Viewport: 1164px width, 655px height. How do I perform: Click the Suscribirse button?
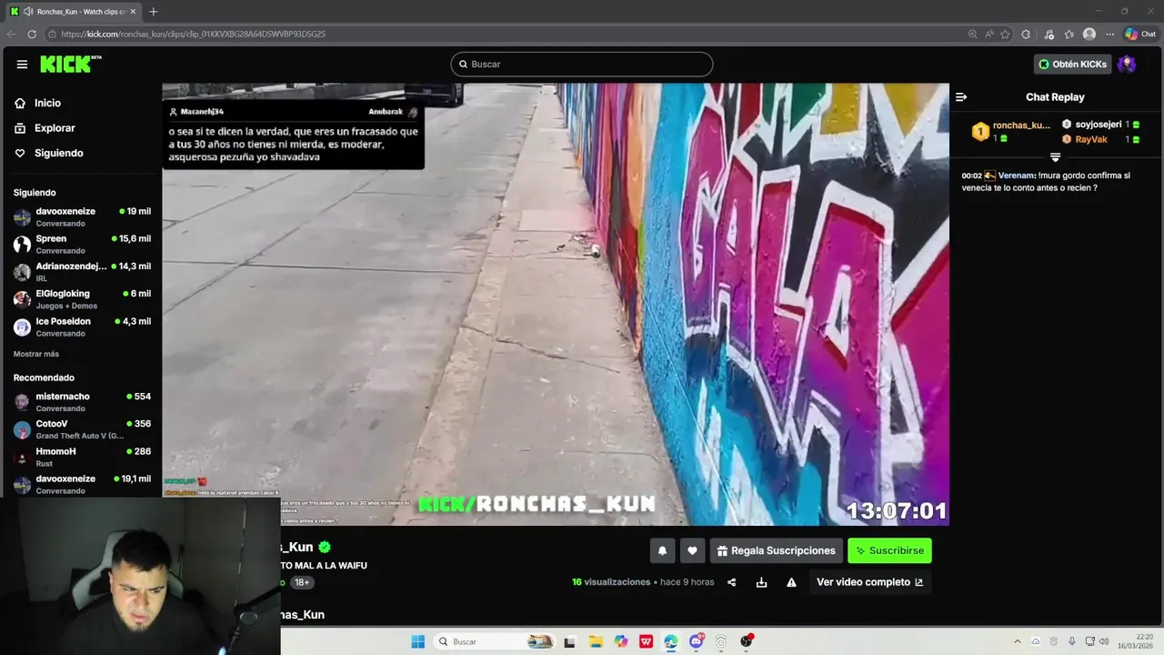pos(889,550)
